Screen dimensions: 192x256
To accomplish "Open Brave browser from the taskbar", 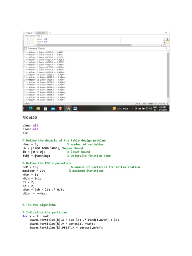I will tap(60, 108).
